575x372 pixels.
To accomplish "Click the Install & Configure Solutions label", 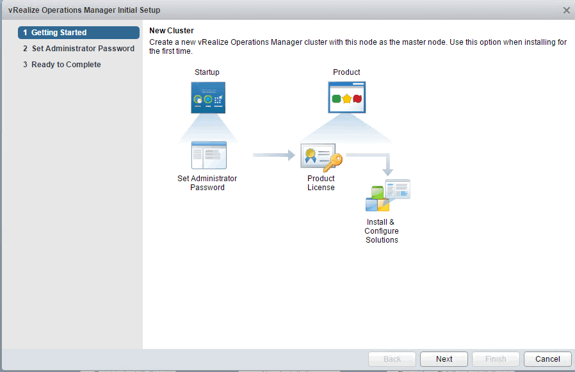I will [382, 230].
